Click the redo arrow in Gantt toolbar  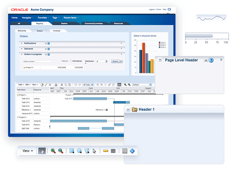coord(80,85)
